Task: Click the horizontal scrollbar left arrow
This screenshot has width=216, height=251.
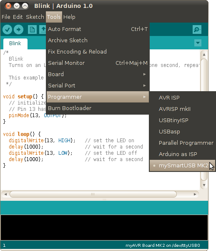Action: (x=5, y=194)
